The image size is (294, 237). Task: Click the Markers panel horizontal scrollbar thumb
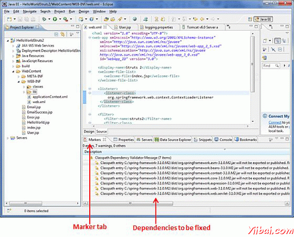point(131,203)
